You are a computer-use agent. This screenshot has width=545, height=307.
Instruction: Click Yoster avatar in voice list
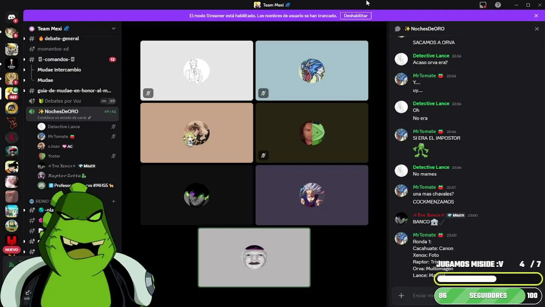point(41,156)
